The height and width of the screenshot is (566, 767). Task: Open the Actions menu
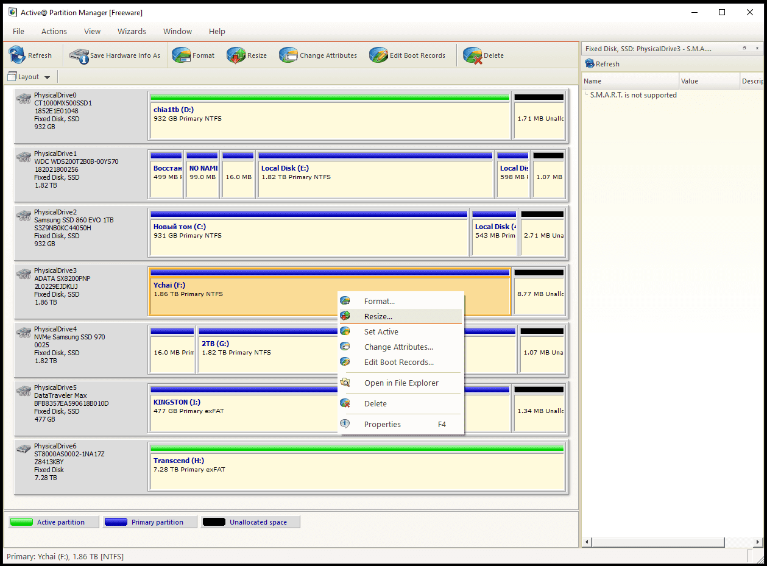(54, 31)
